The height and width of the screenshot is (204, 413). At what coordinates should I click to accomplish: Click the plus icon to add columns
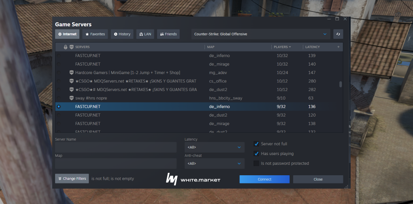[338, 47]
